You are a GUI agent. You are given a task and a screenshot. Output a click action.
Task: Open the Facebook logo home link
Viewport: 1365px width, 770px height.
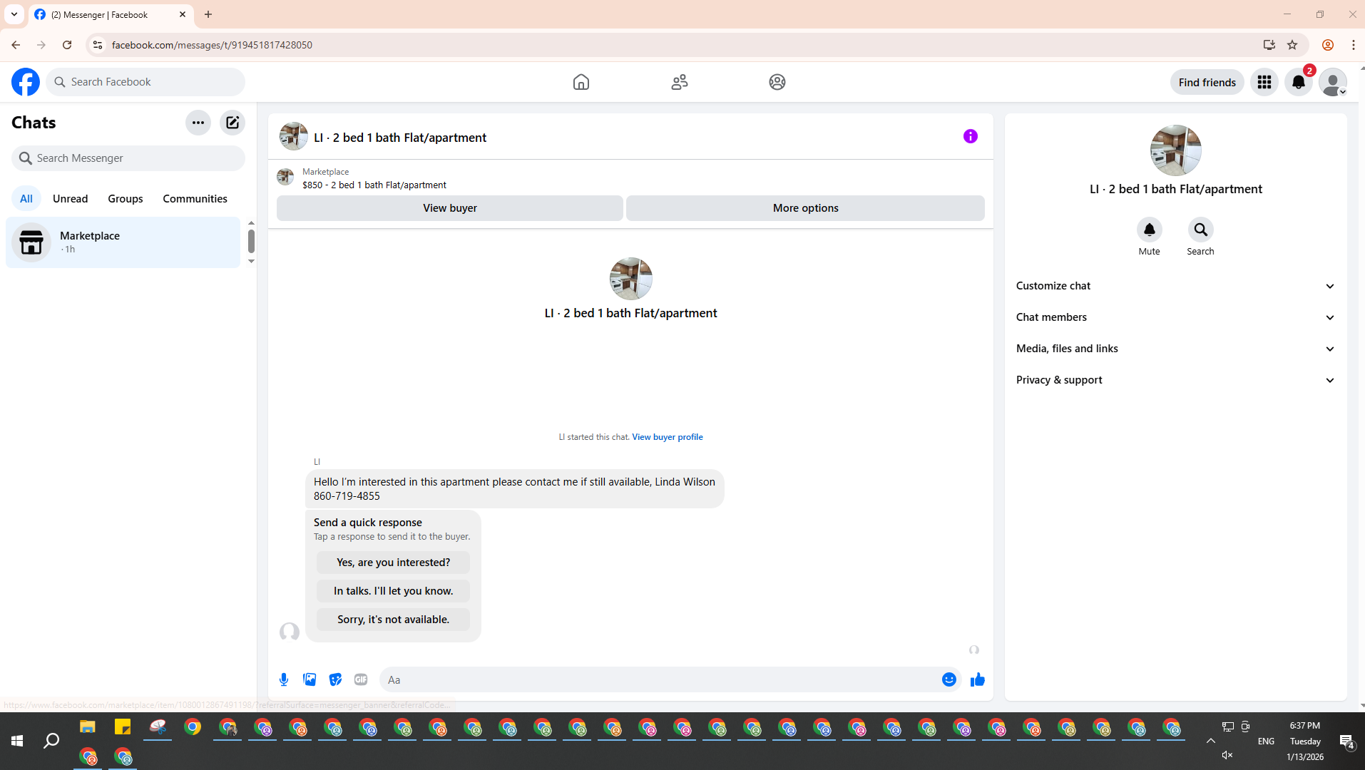click(26, 82)
